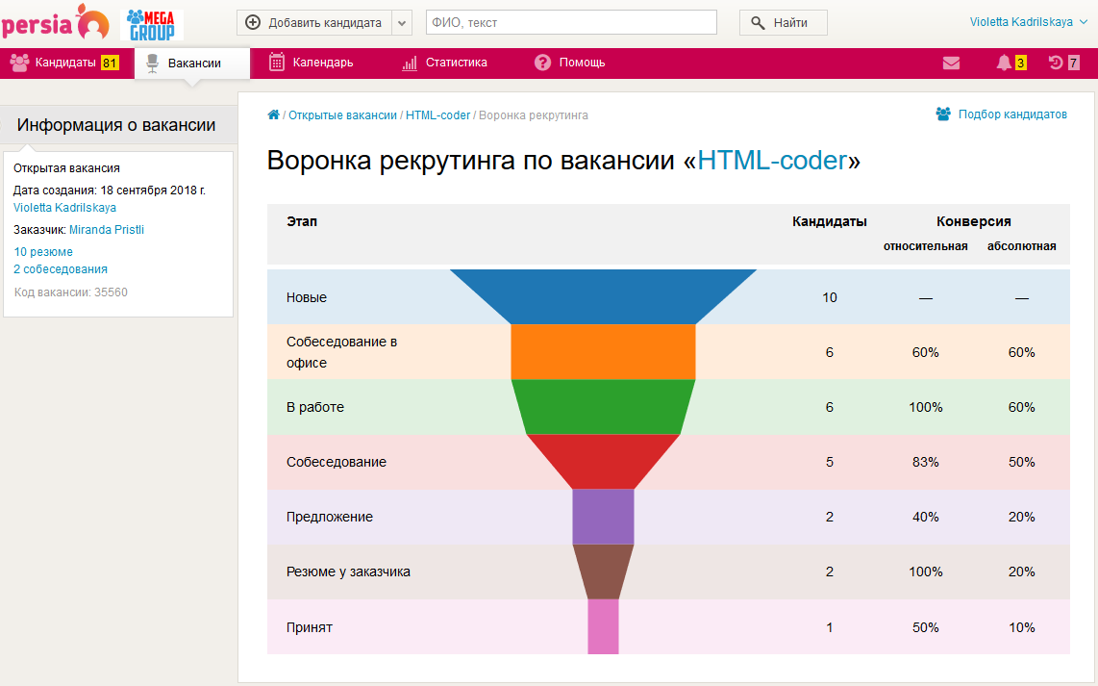Open the Статистика tab
Viewport: 1098px width, 686px height.
click(444, 63)
